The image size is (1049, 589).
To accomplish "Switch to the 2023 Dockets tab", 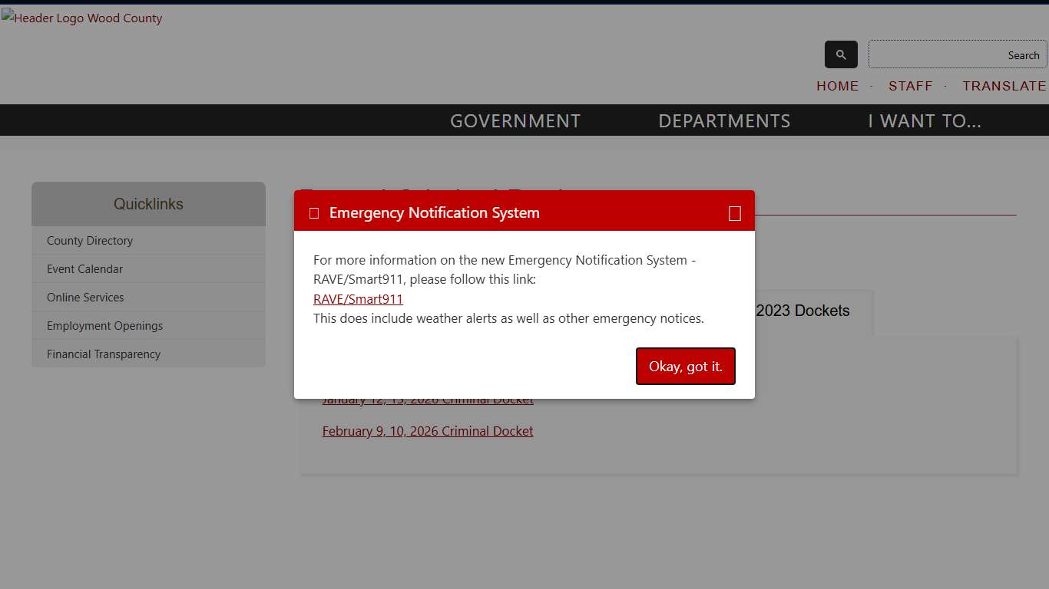I will (802, 311).
